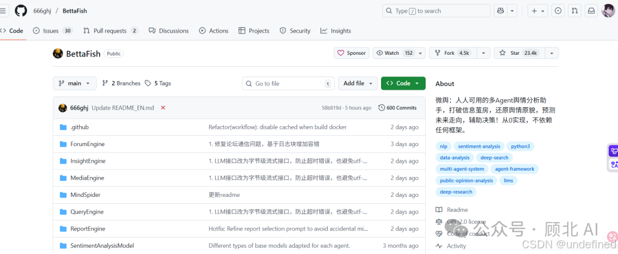The height and width of the screenshot is (254, 618).
Task: Select the data-analysis topic tag
Action: click(x=455, y=158)
